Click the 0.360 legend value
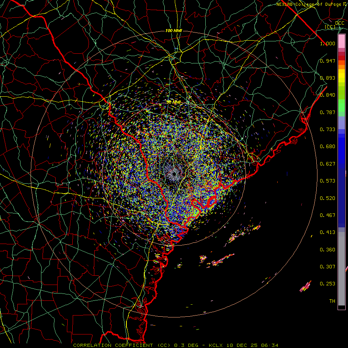Viewport: 348px width, 348px height. pyautogui.click(x=328, y=249)
